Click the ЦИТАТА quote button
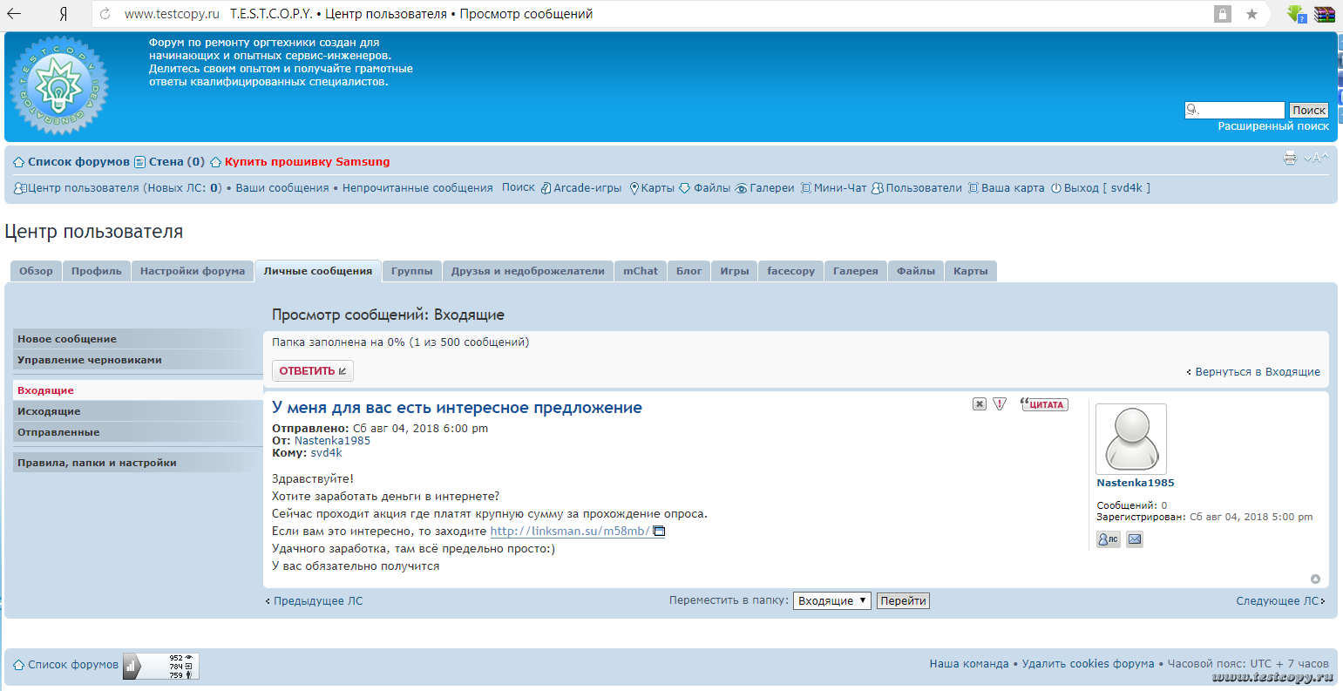The width and height of the screenshot is (1343, 691). click(1044, 404)
